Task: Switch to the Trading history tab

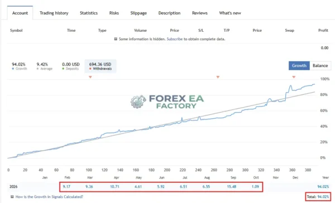Action: click(x=54, y=13)
